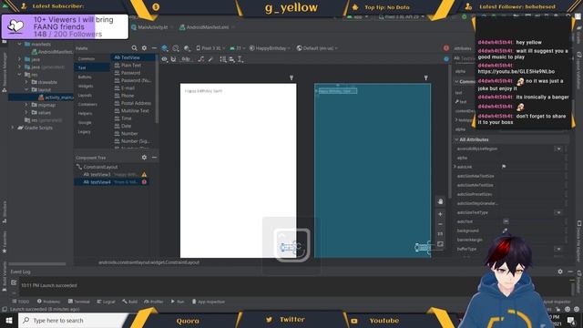Enable the pan hand tool
583x328 pixels.
[x=440, y=201]
